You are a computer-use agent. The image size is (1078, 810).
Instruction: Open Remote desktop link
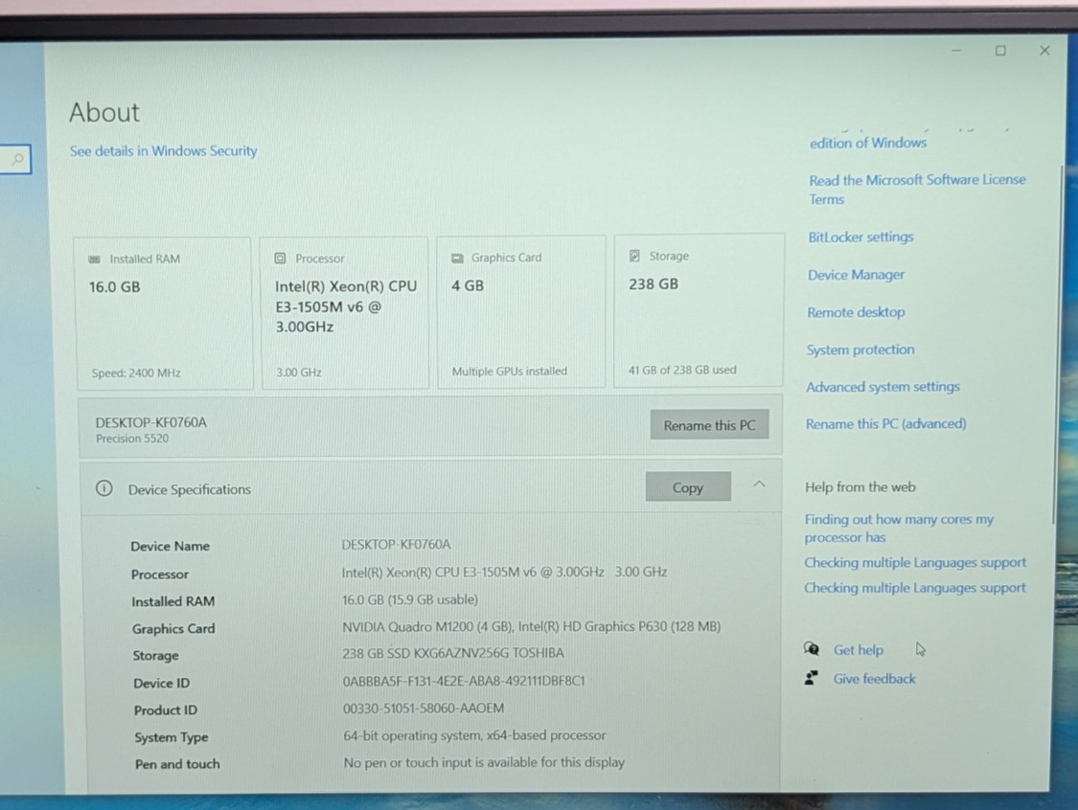click(856, 312)
